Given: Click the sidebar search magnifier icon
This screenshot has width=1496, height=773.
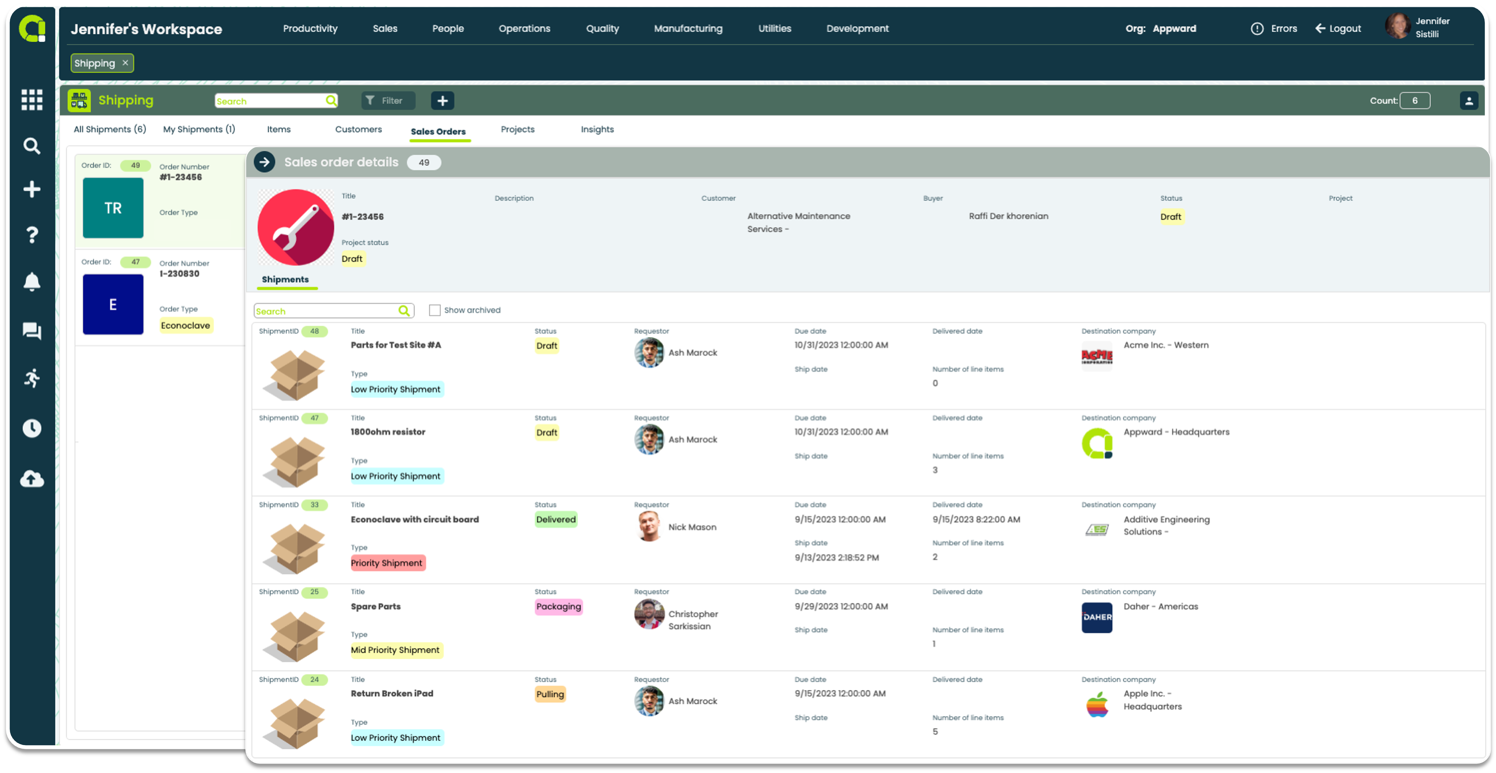Looking at the screenshot, I should click(x=32, y=146).
